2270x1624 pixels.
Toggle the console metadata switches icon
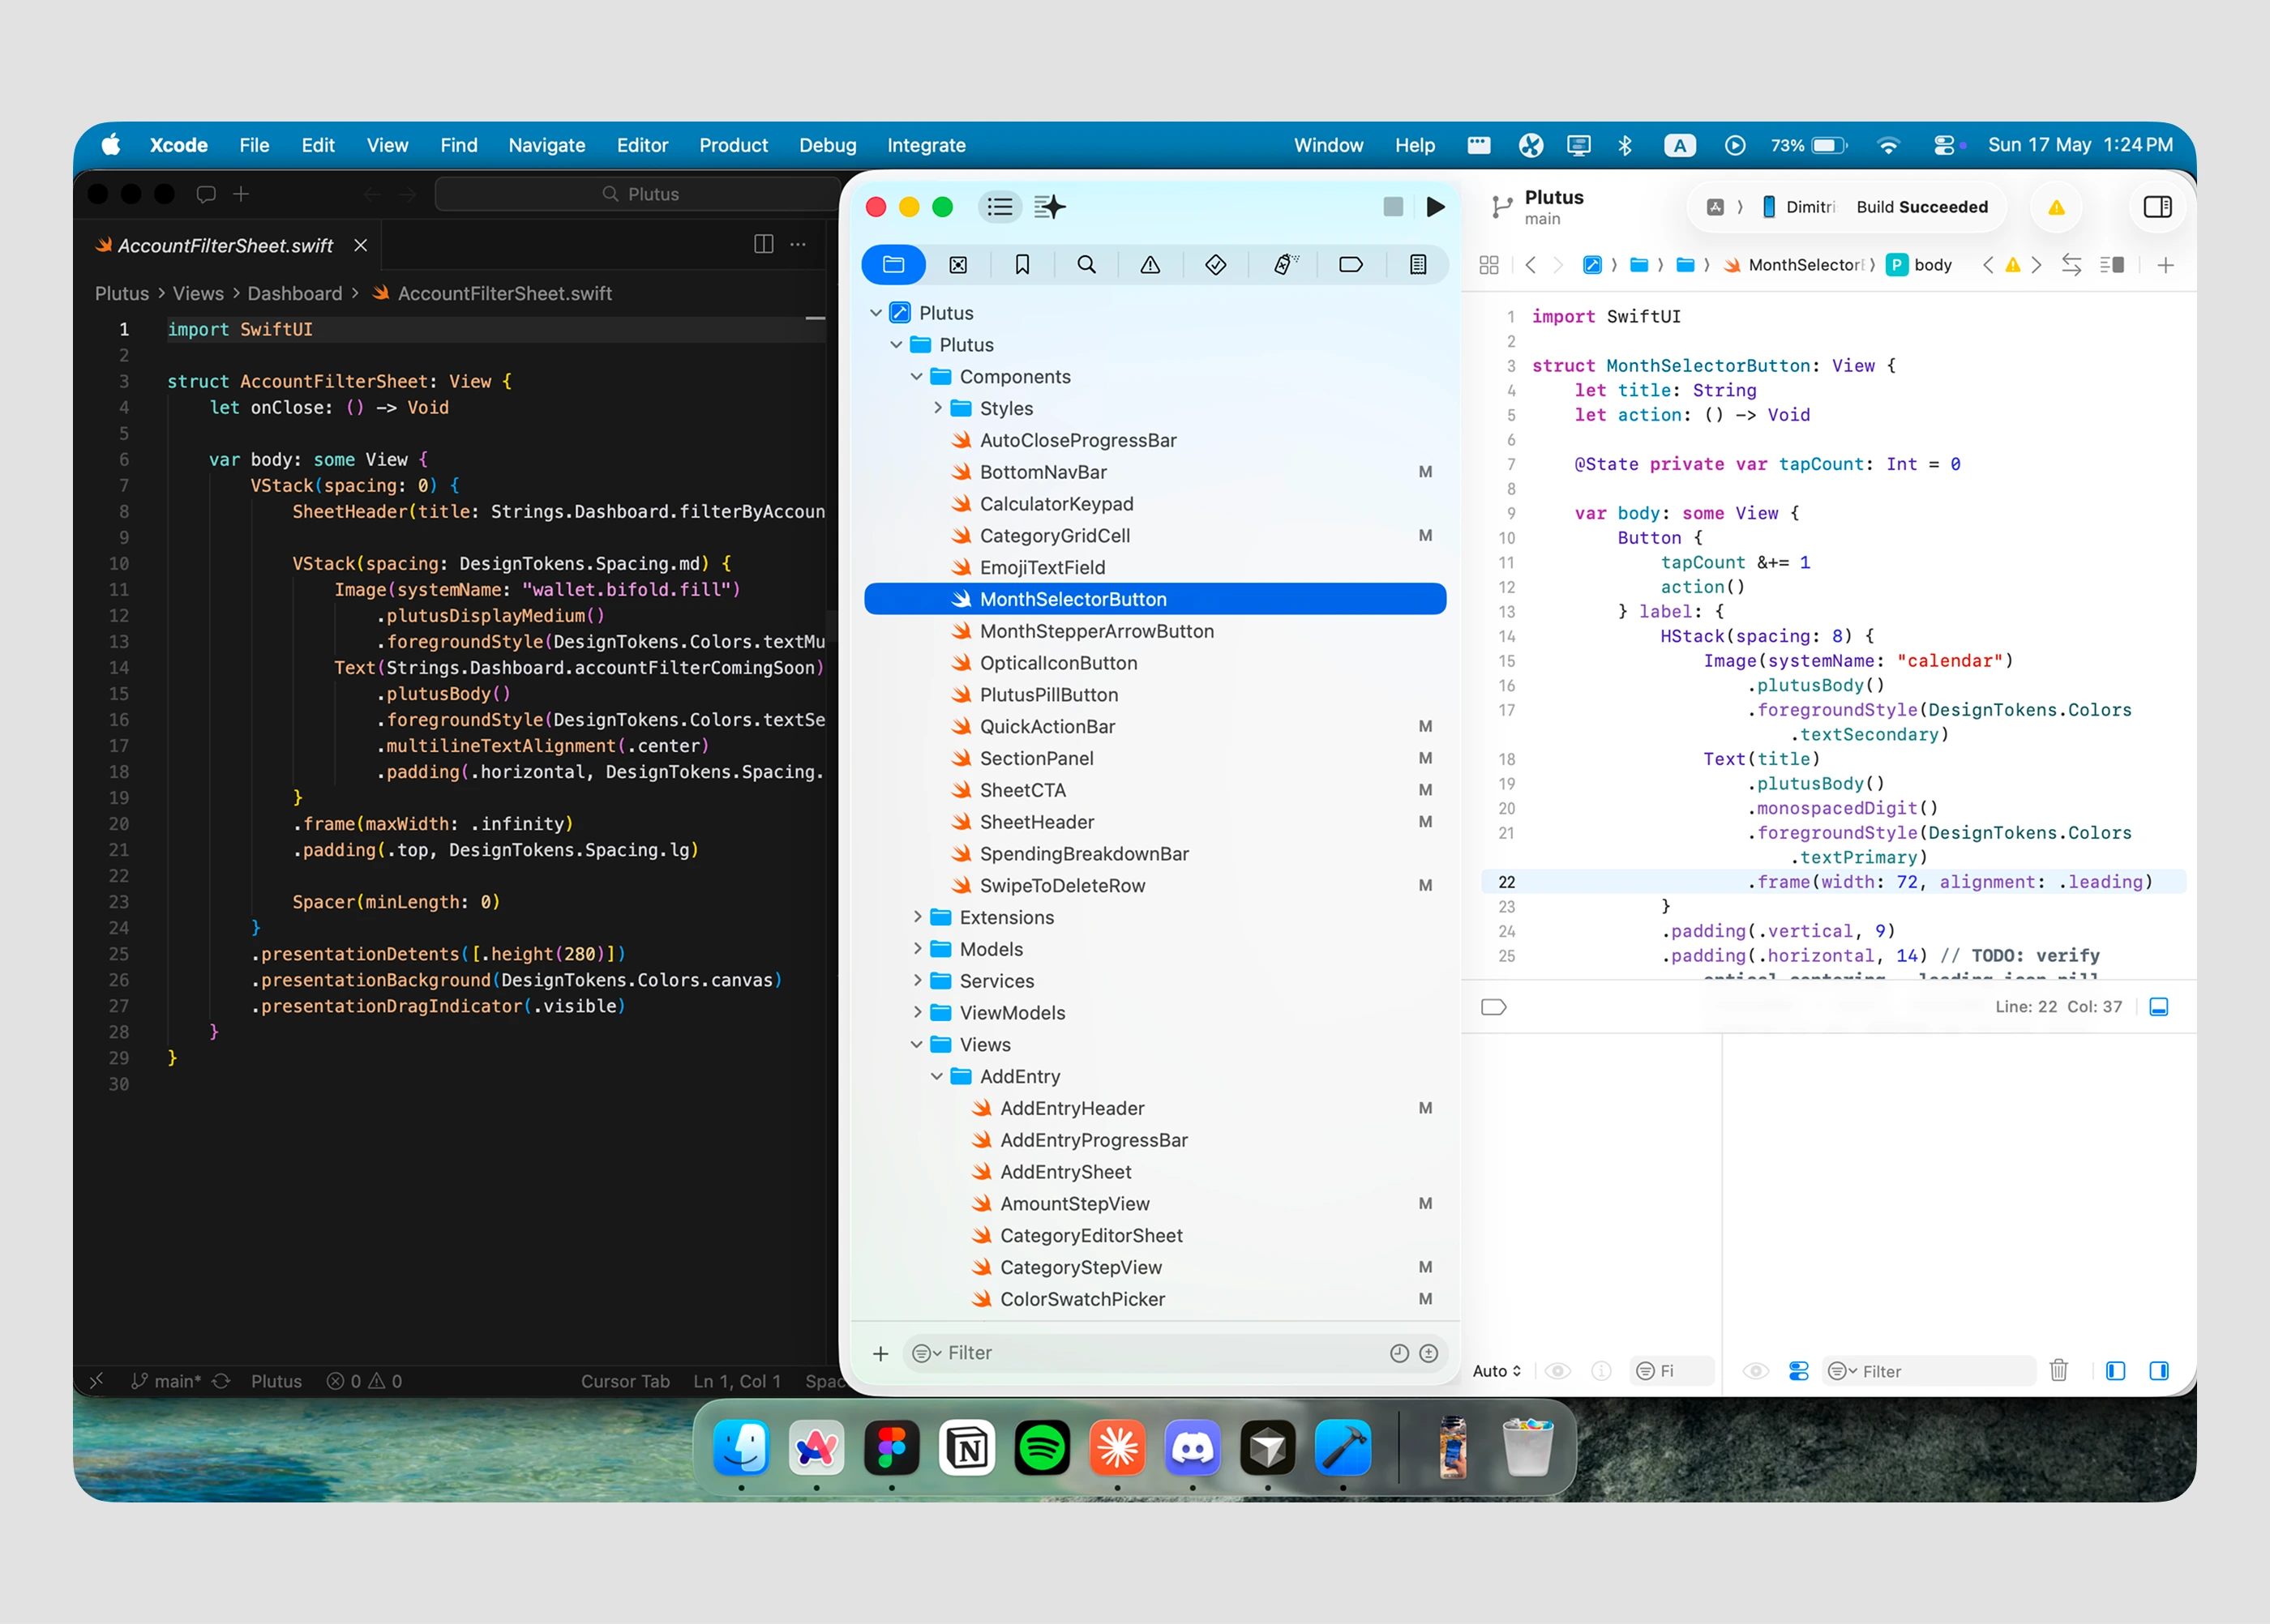coord(1798,1371)
